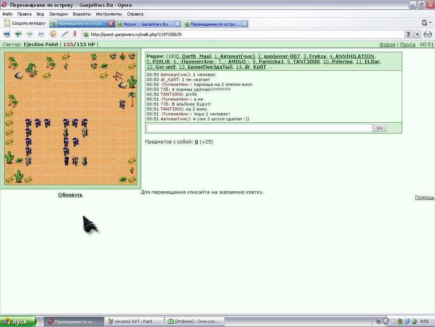Close the Форум GanjaWars.Ru tab

pyautogui.click(x=178, y=24)
